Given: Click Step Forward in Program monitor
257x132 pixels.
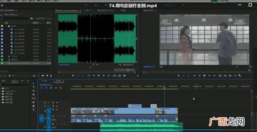Looking at the screenshot, I should 209,76.
